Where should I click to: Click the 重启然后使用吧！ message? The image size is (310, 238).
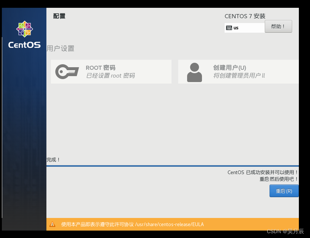click(279, 179)
